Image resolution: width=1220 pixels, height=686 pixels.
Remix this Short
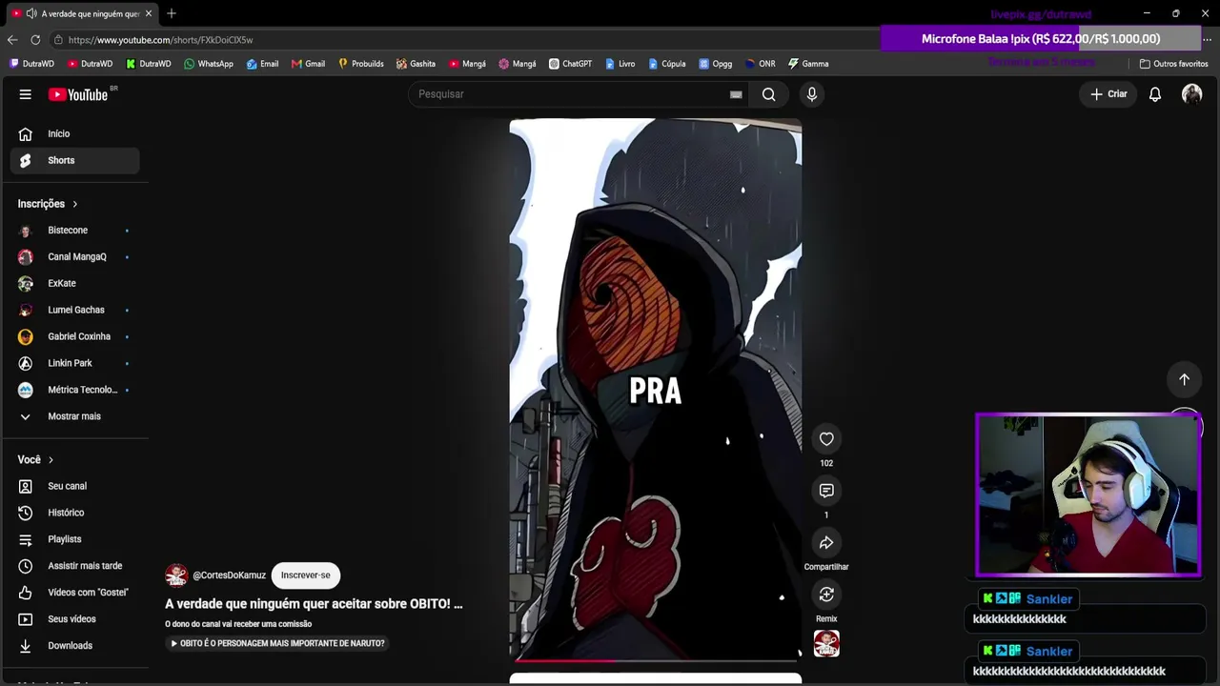(826, 595)
